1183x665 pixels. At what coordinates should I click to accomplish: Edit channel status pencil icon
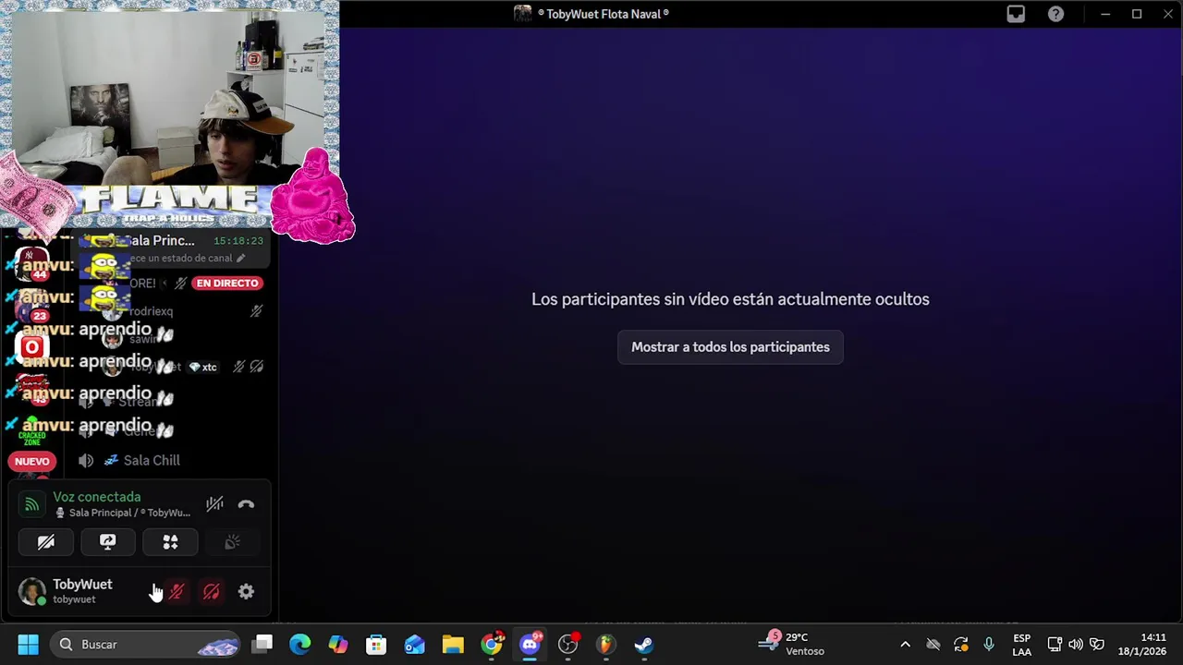pos(240,259)
